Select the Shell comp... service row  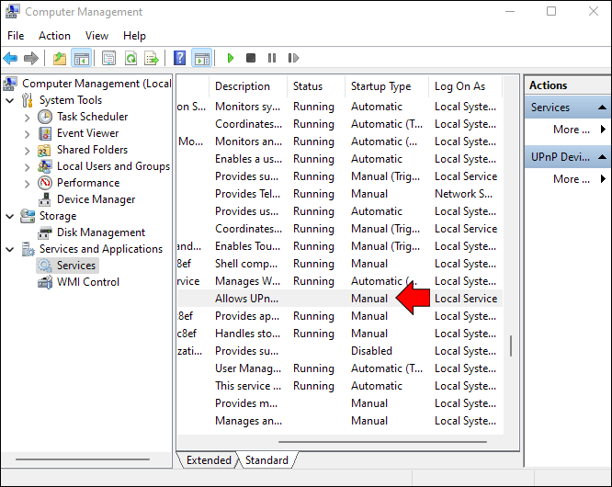340,264
